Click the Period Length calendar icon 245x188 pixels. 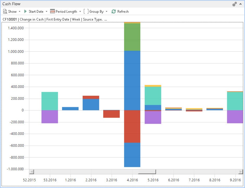[x=52, y=11]
